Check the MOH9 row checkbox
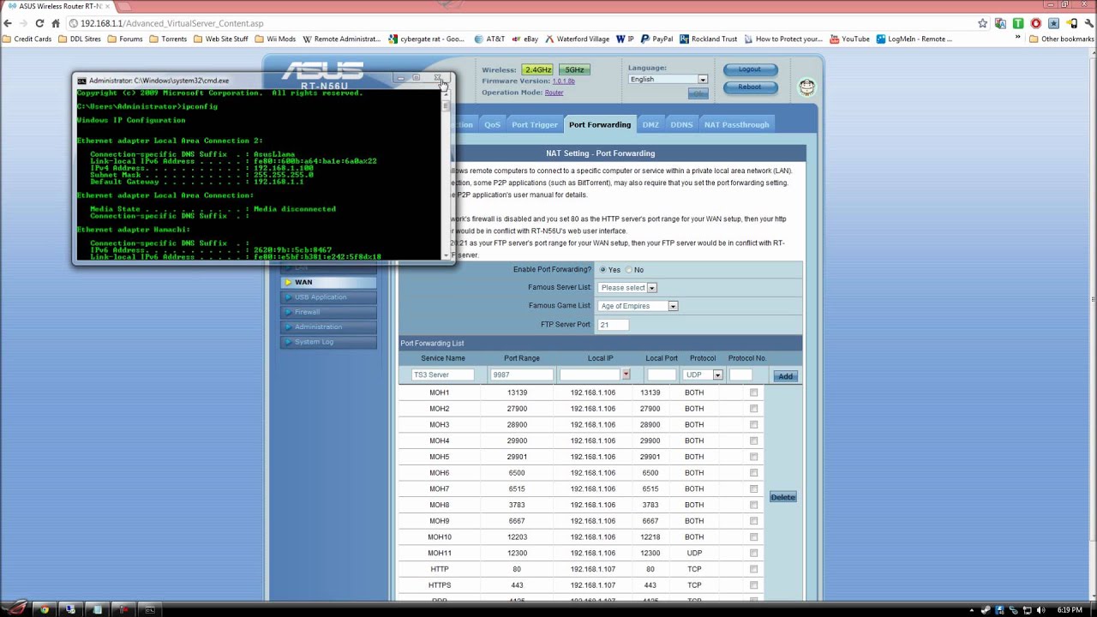 coord(753,521)
